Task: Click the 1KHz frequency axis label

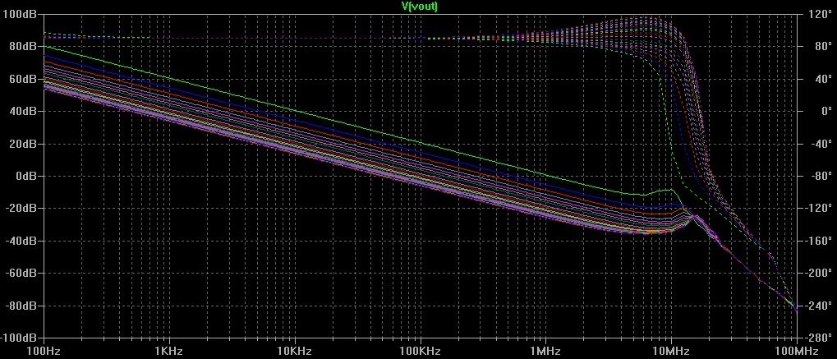Action: [x=168, y=351]
